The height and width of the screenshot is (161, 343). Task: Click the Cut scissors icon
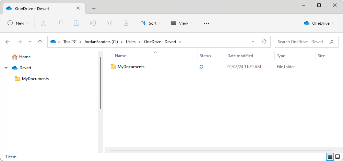[44, 23]
